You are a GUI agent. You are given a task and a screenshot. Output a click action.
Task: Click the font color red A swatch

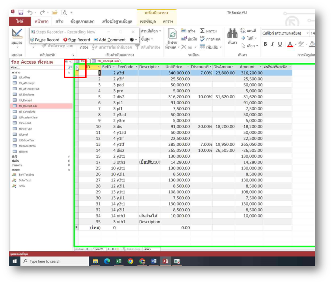tap(291, 44)
